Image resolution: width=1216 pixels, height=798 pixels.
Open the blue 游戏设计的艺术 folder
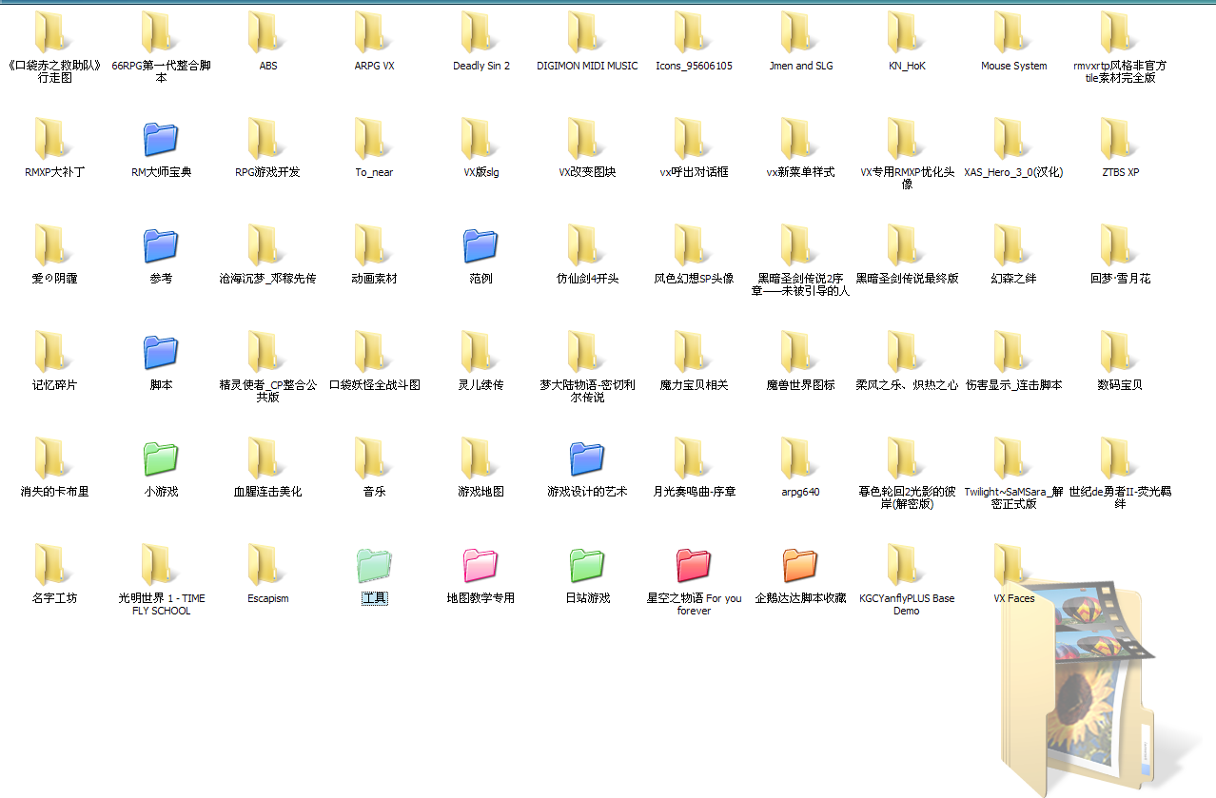pyautogui.click(x=587, y=458)
